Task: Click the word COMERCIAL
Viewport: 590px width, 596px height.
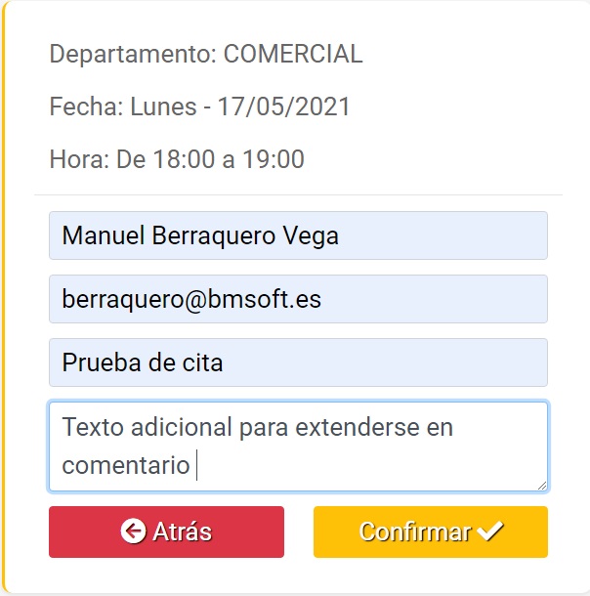Action: point(293,54)
